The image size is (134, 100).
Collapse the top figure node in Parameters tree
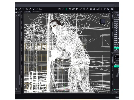[114, 62]
